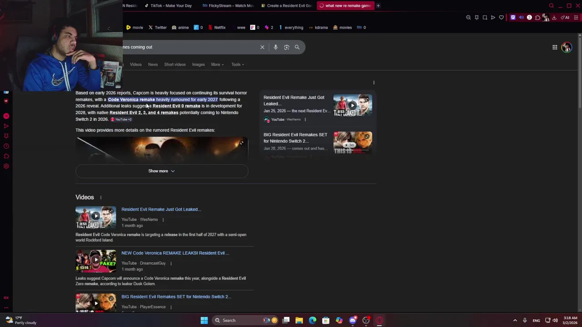Open three-dot menu for WesNemo video result
The height and width of the screenshot is (327, 582).
point(163,220)
